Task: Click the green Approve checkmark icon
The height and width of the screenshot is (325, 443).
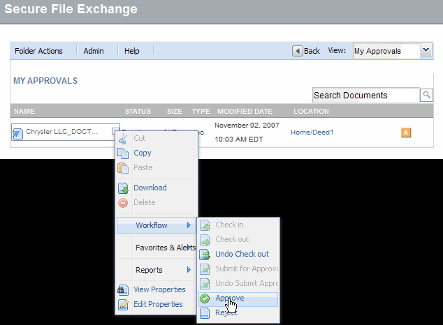Action: click(205, 298)
